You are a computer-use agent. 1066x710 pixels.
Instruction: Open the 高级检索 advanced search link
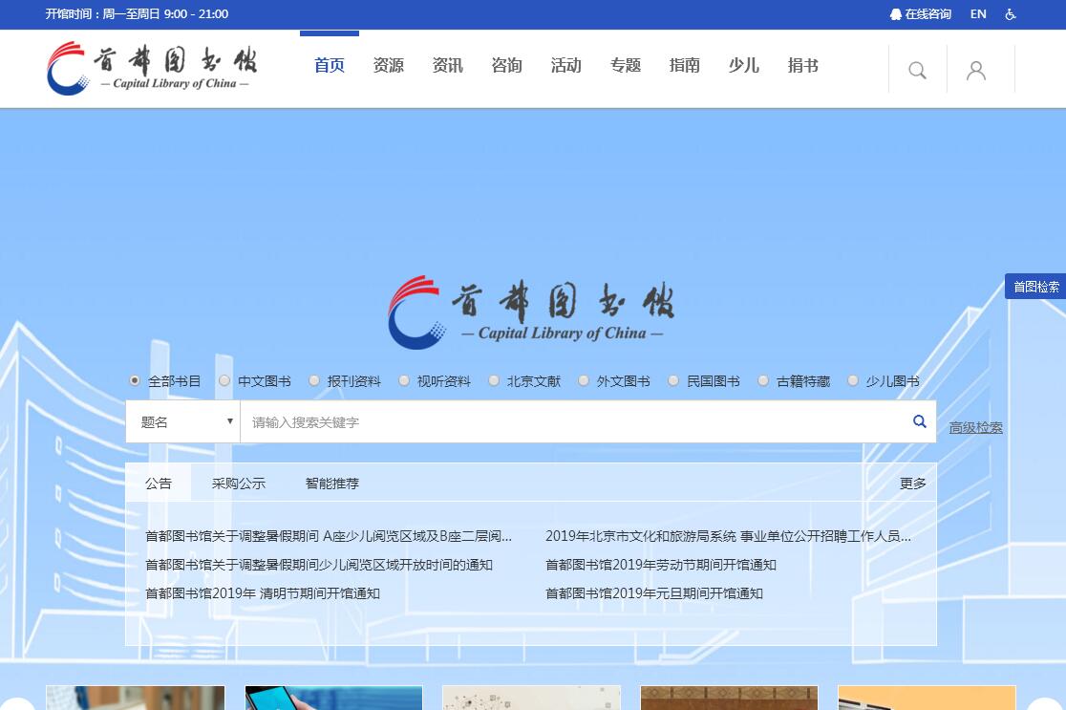(x=975, y=428)
